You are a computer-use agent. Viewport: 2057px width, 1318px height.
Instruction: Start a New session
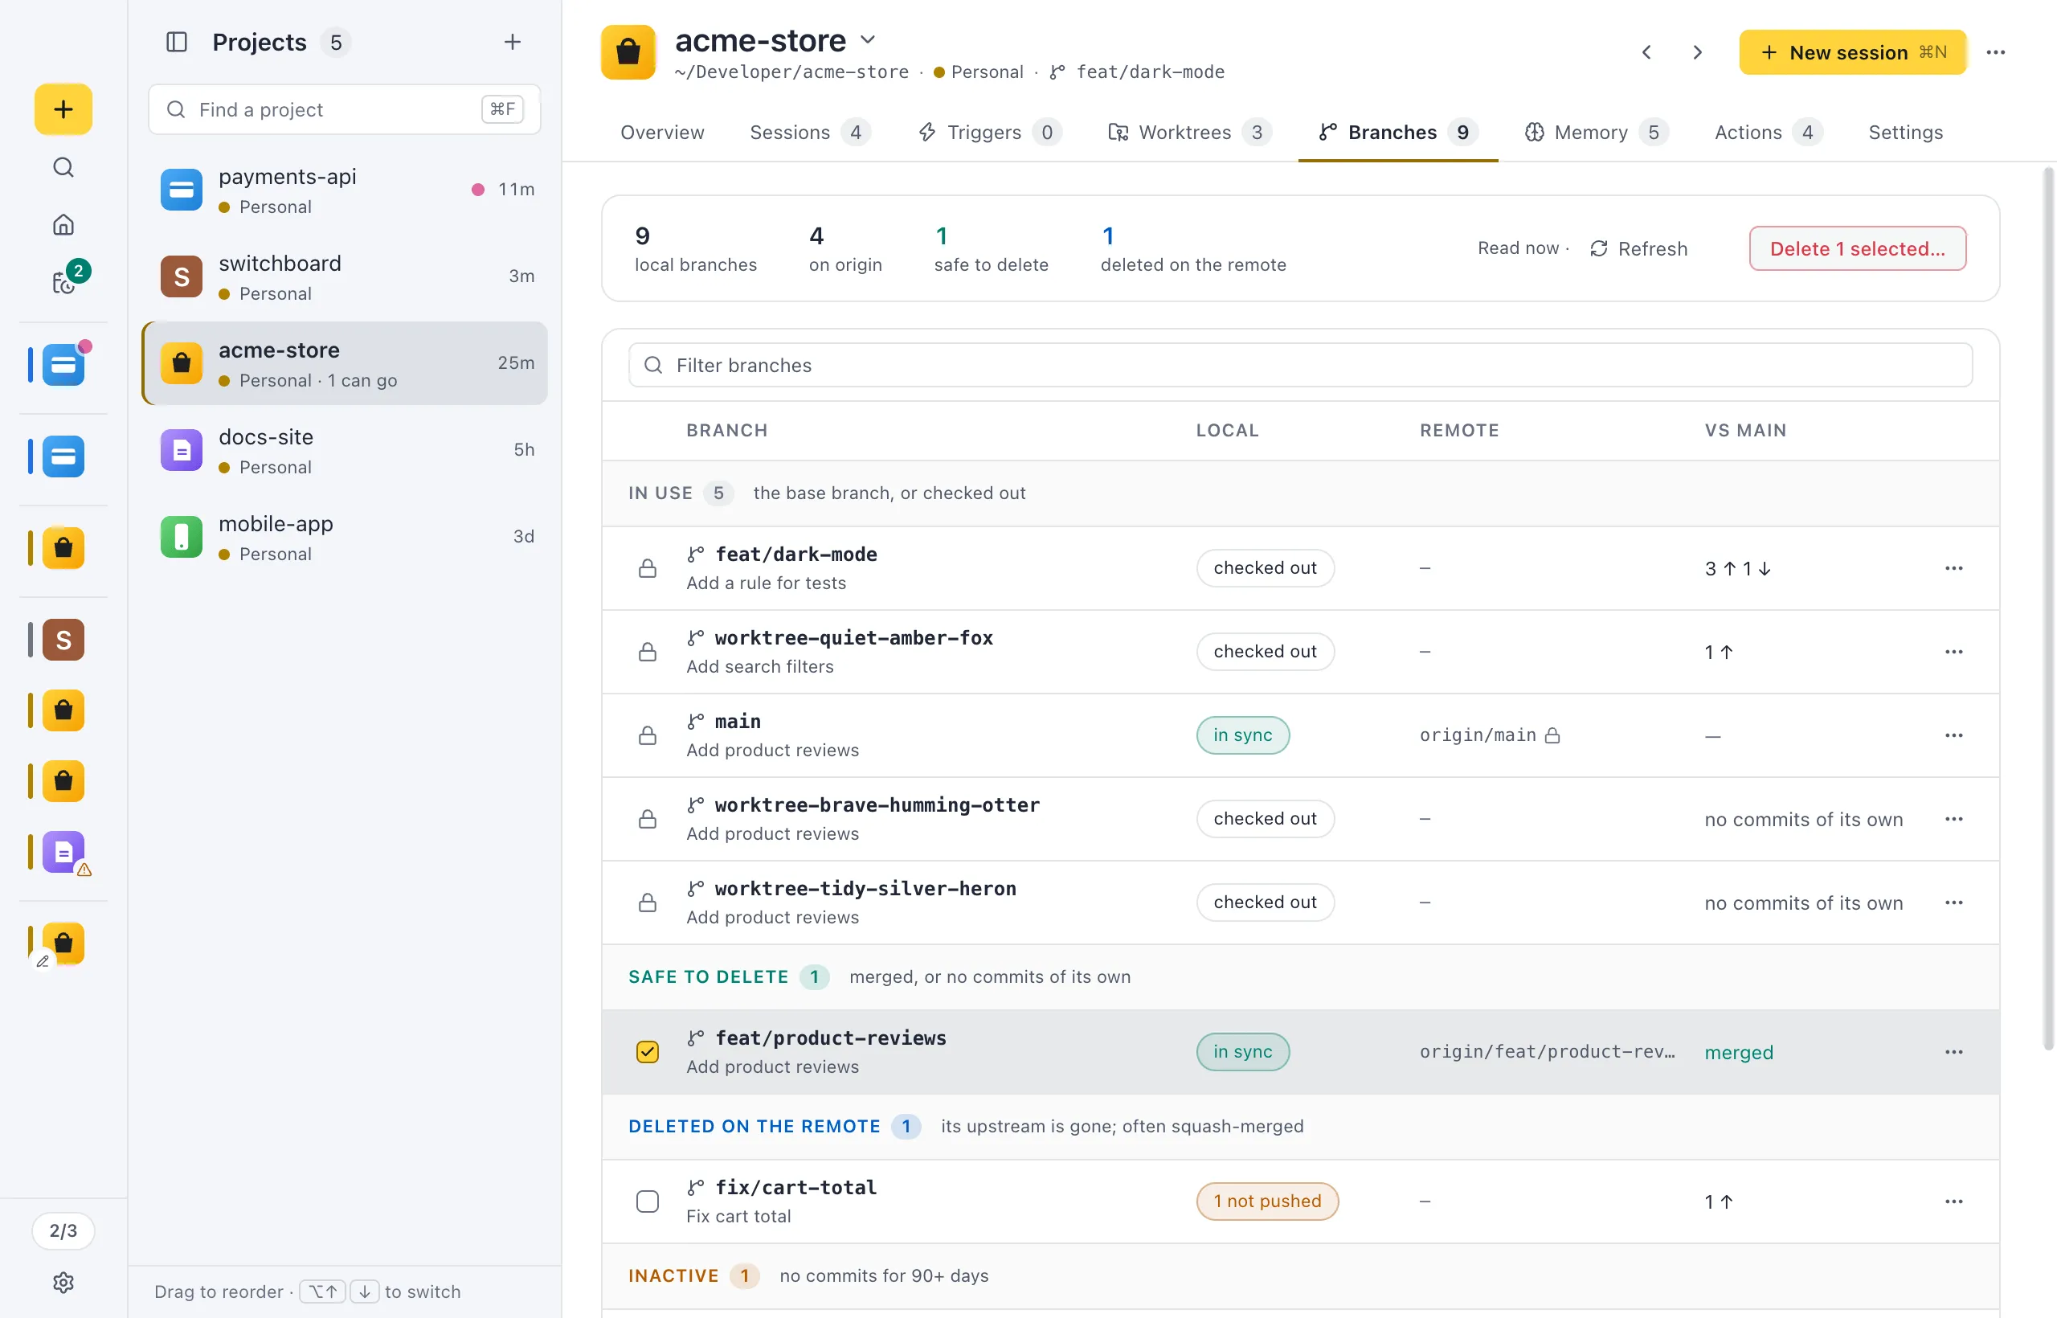[1852, 52]
